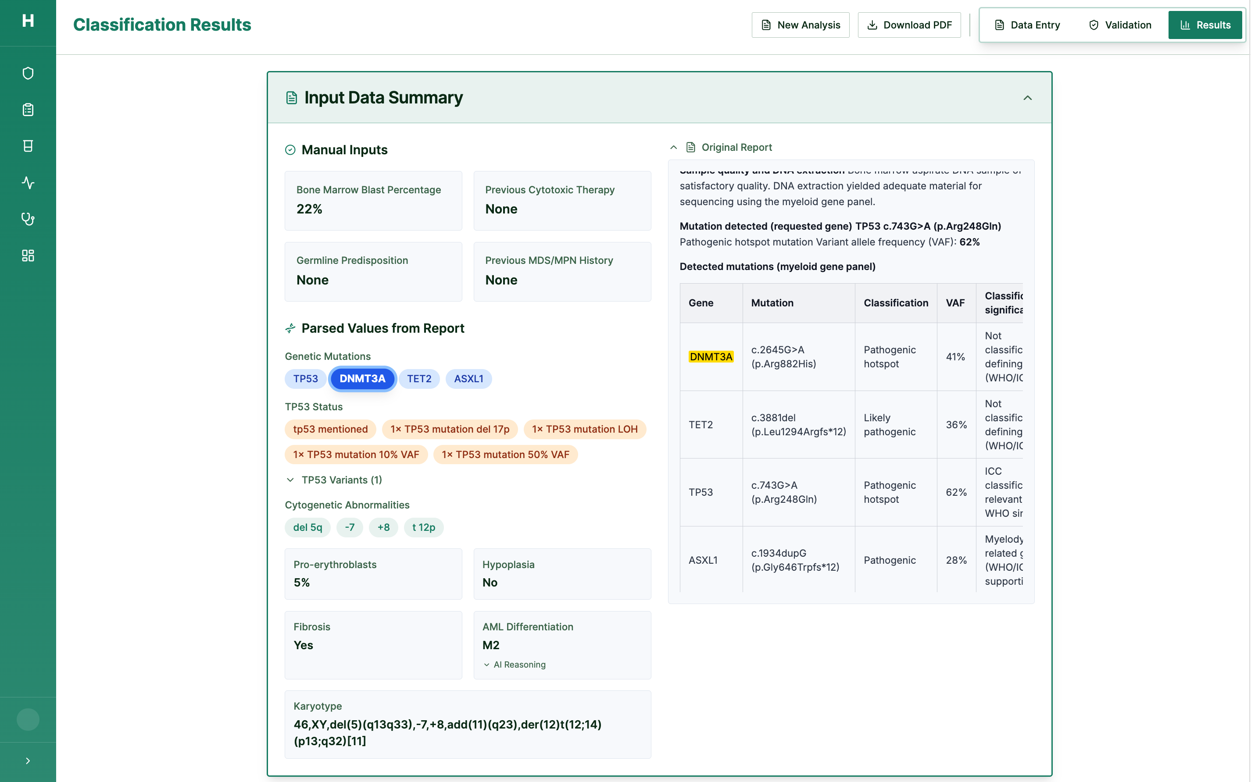Click the shield icon in sidebar
This screenshot has width=1251, height=782.
point(28,73)
